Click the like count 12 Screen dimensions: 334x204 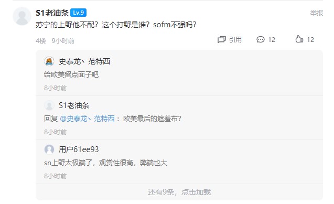coord(310,40)
